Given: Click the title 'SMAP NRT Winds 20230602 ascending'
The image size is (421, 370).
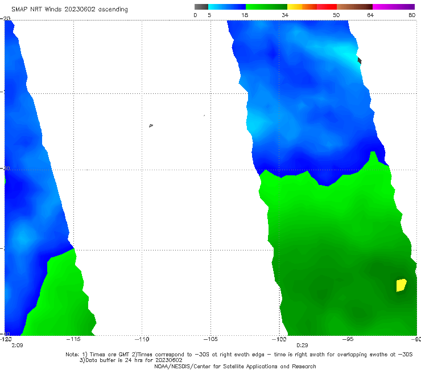Looking at the screenshot, I should (x=69, y=9).
